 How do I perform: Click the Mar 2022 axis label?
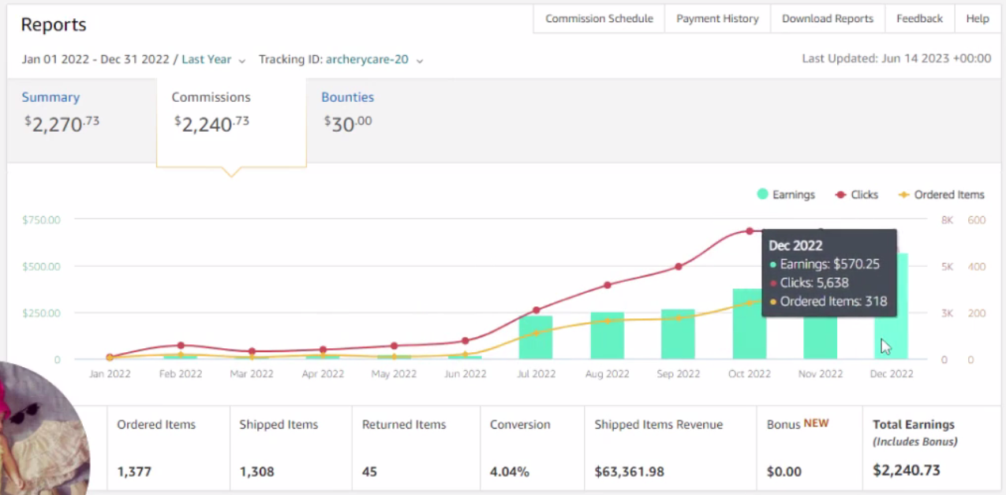252,374
